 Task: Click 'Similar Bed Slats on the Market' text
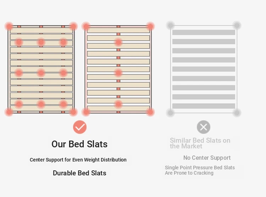pos(200,143)
